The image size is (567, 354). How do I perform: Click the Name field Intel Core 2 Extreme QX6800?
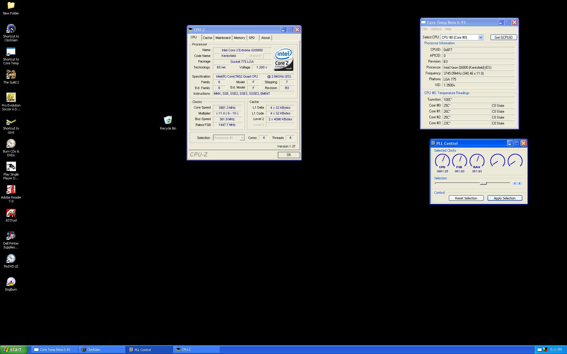(242, 50)
